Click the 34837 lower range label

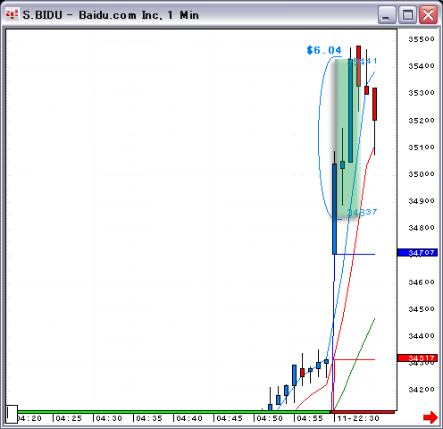(x=363, y=212)
